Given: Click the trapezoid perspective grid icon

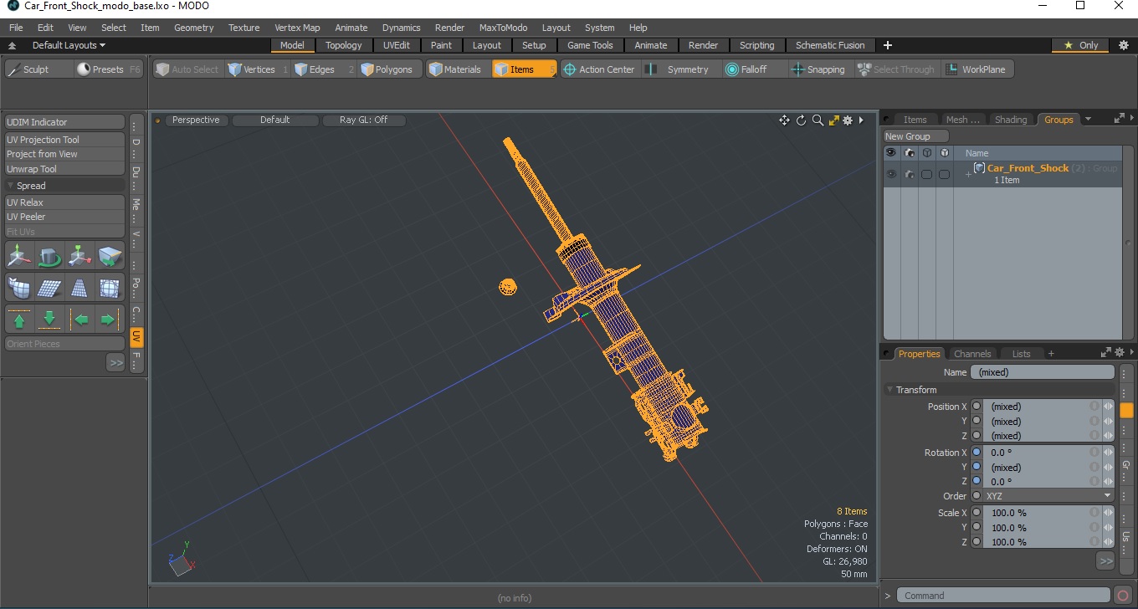Looking at the screenshot, I should tap(79, 288).
